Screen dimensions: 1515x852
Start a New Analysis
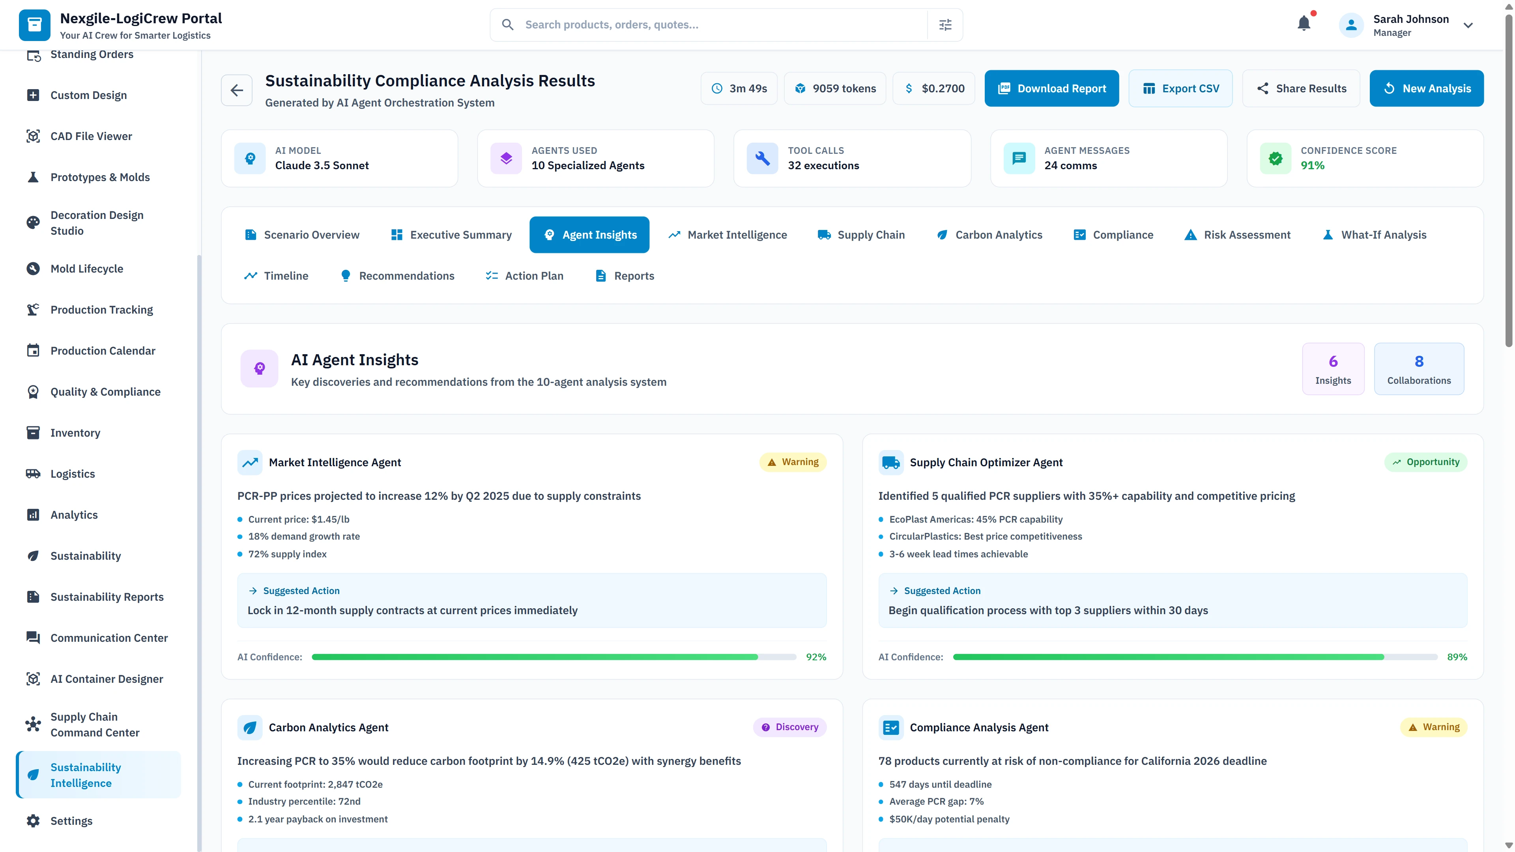point(1427,88)
